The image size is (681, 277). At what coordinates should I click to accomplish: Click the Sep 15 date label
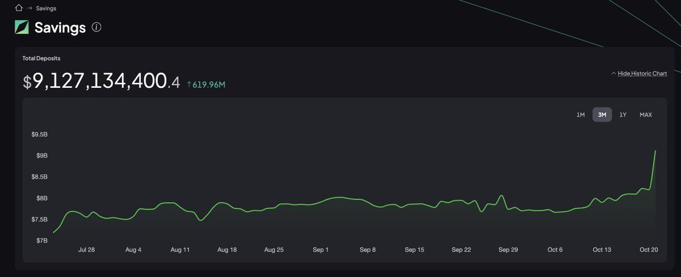click(x=415, y=250)
